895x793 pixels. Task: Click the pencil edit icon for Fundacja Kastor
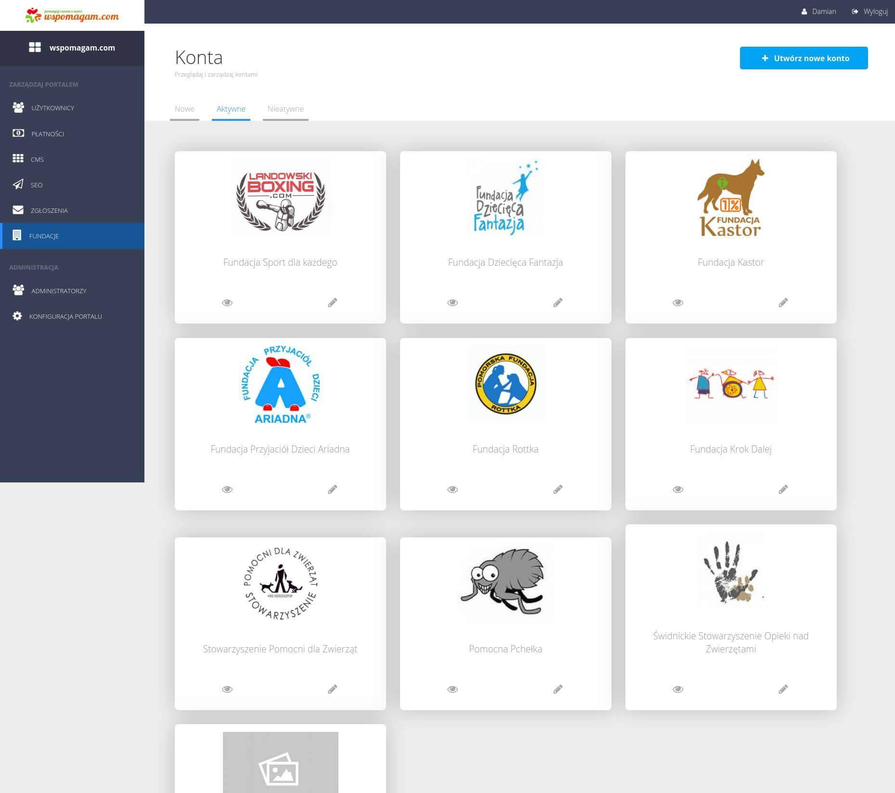(x=783, y=302)
